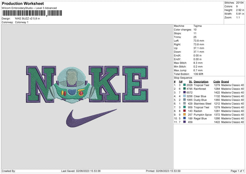Pick the Regal Blue color swatch
Viewport: 246px width, 174px height.
coord(184,118)
